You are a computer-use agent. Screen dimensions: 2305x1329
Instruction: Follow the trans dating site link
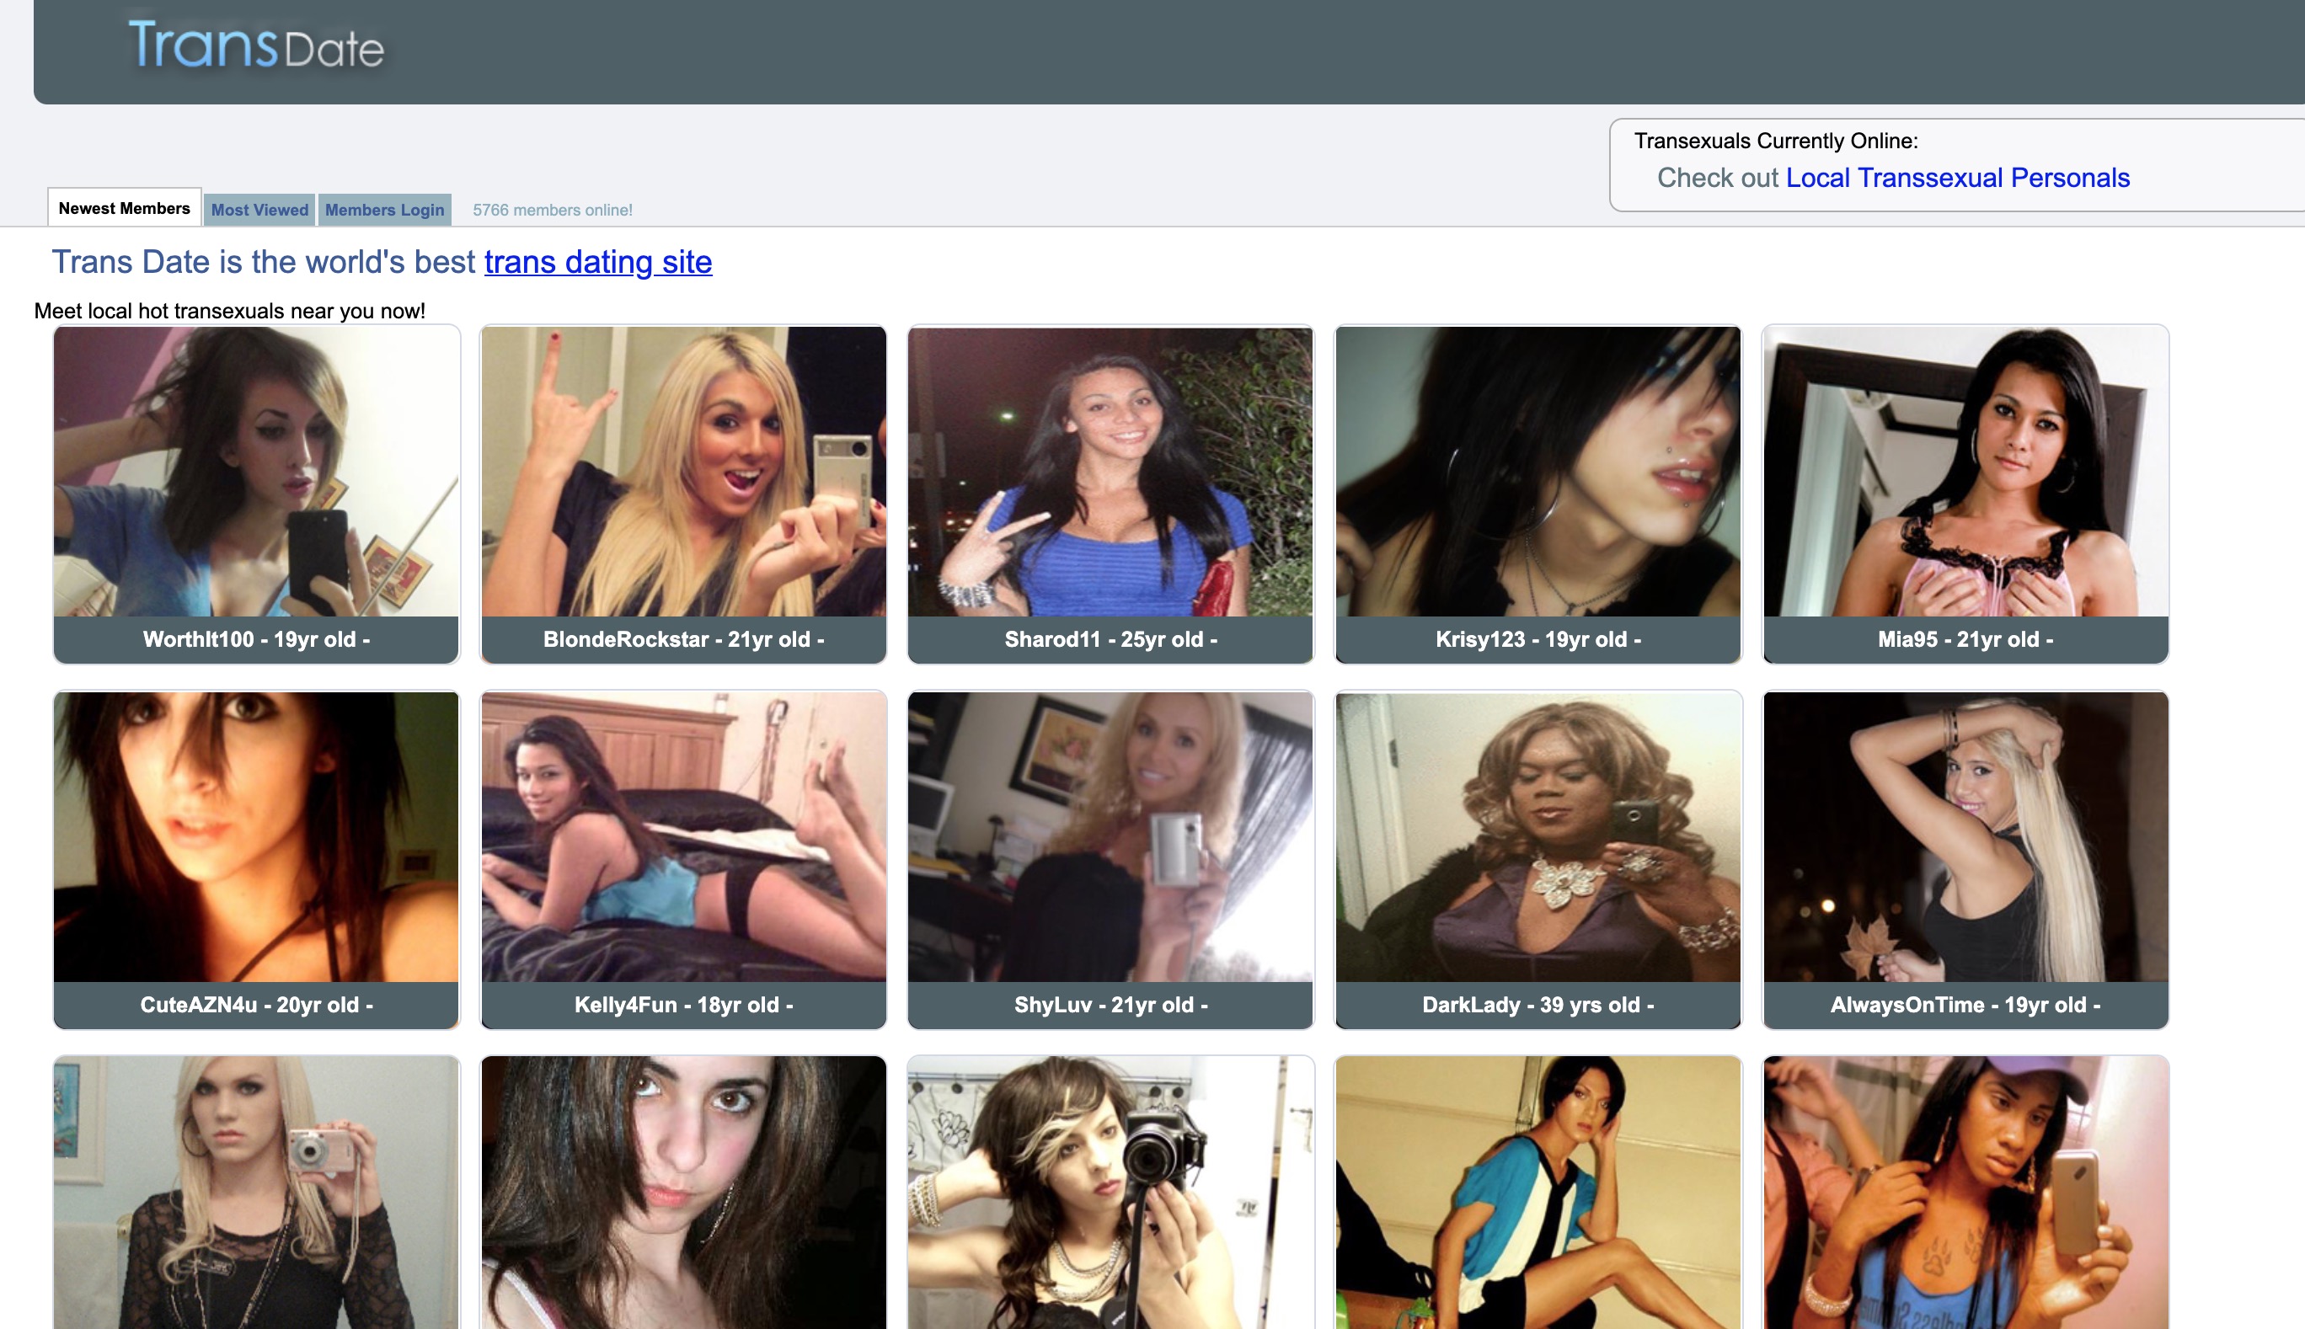(x=597, y=262)
